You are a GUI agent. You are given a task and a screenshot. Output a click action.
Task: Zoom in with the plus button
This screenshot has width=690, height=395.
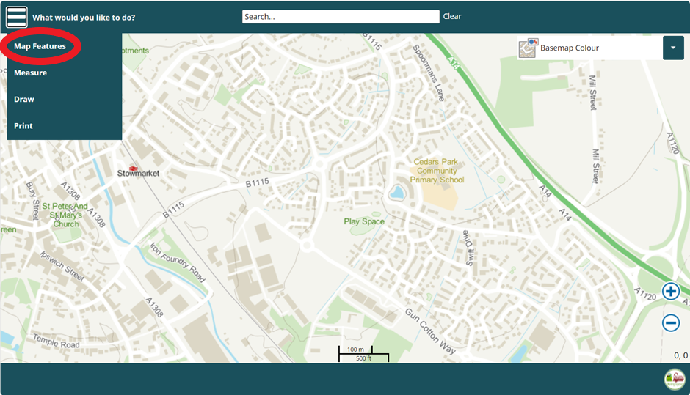(671, 291)
